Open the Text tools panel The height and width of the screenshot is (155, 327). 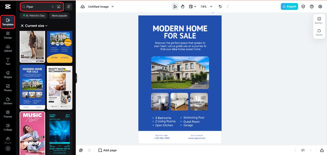click(8, 61)
